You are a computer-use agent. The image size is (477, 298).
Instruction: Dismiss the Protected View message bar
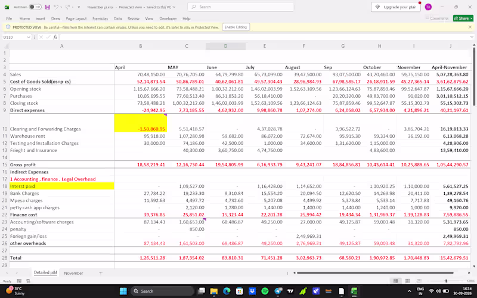(470, 27)
